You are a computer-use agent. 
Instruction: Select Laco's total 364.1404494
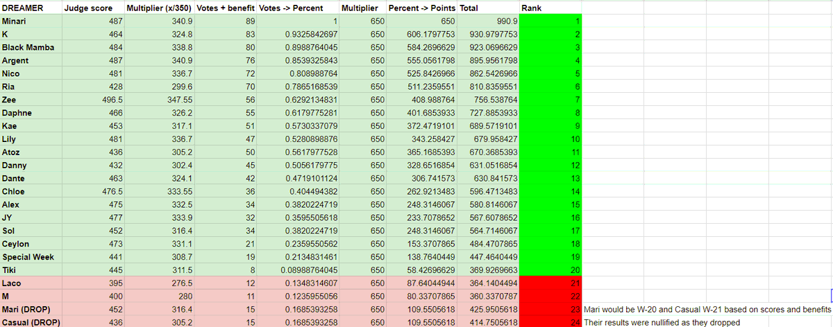pos(488,285)
